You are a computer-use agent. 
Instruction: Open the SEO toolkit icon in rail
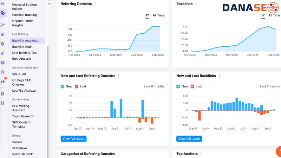(x=3, y=13)
